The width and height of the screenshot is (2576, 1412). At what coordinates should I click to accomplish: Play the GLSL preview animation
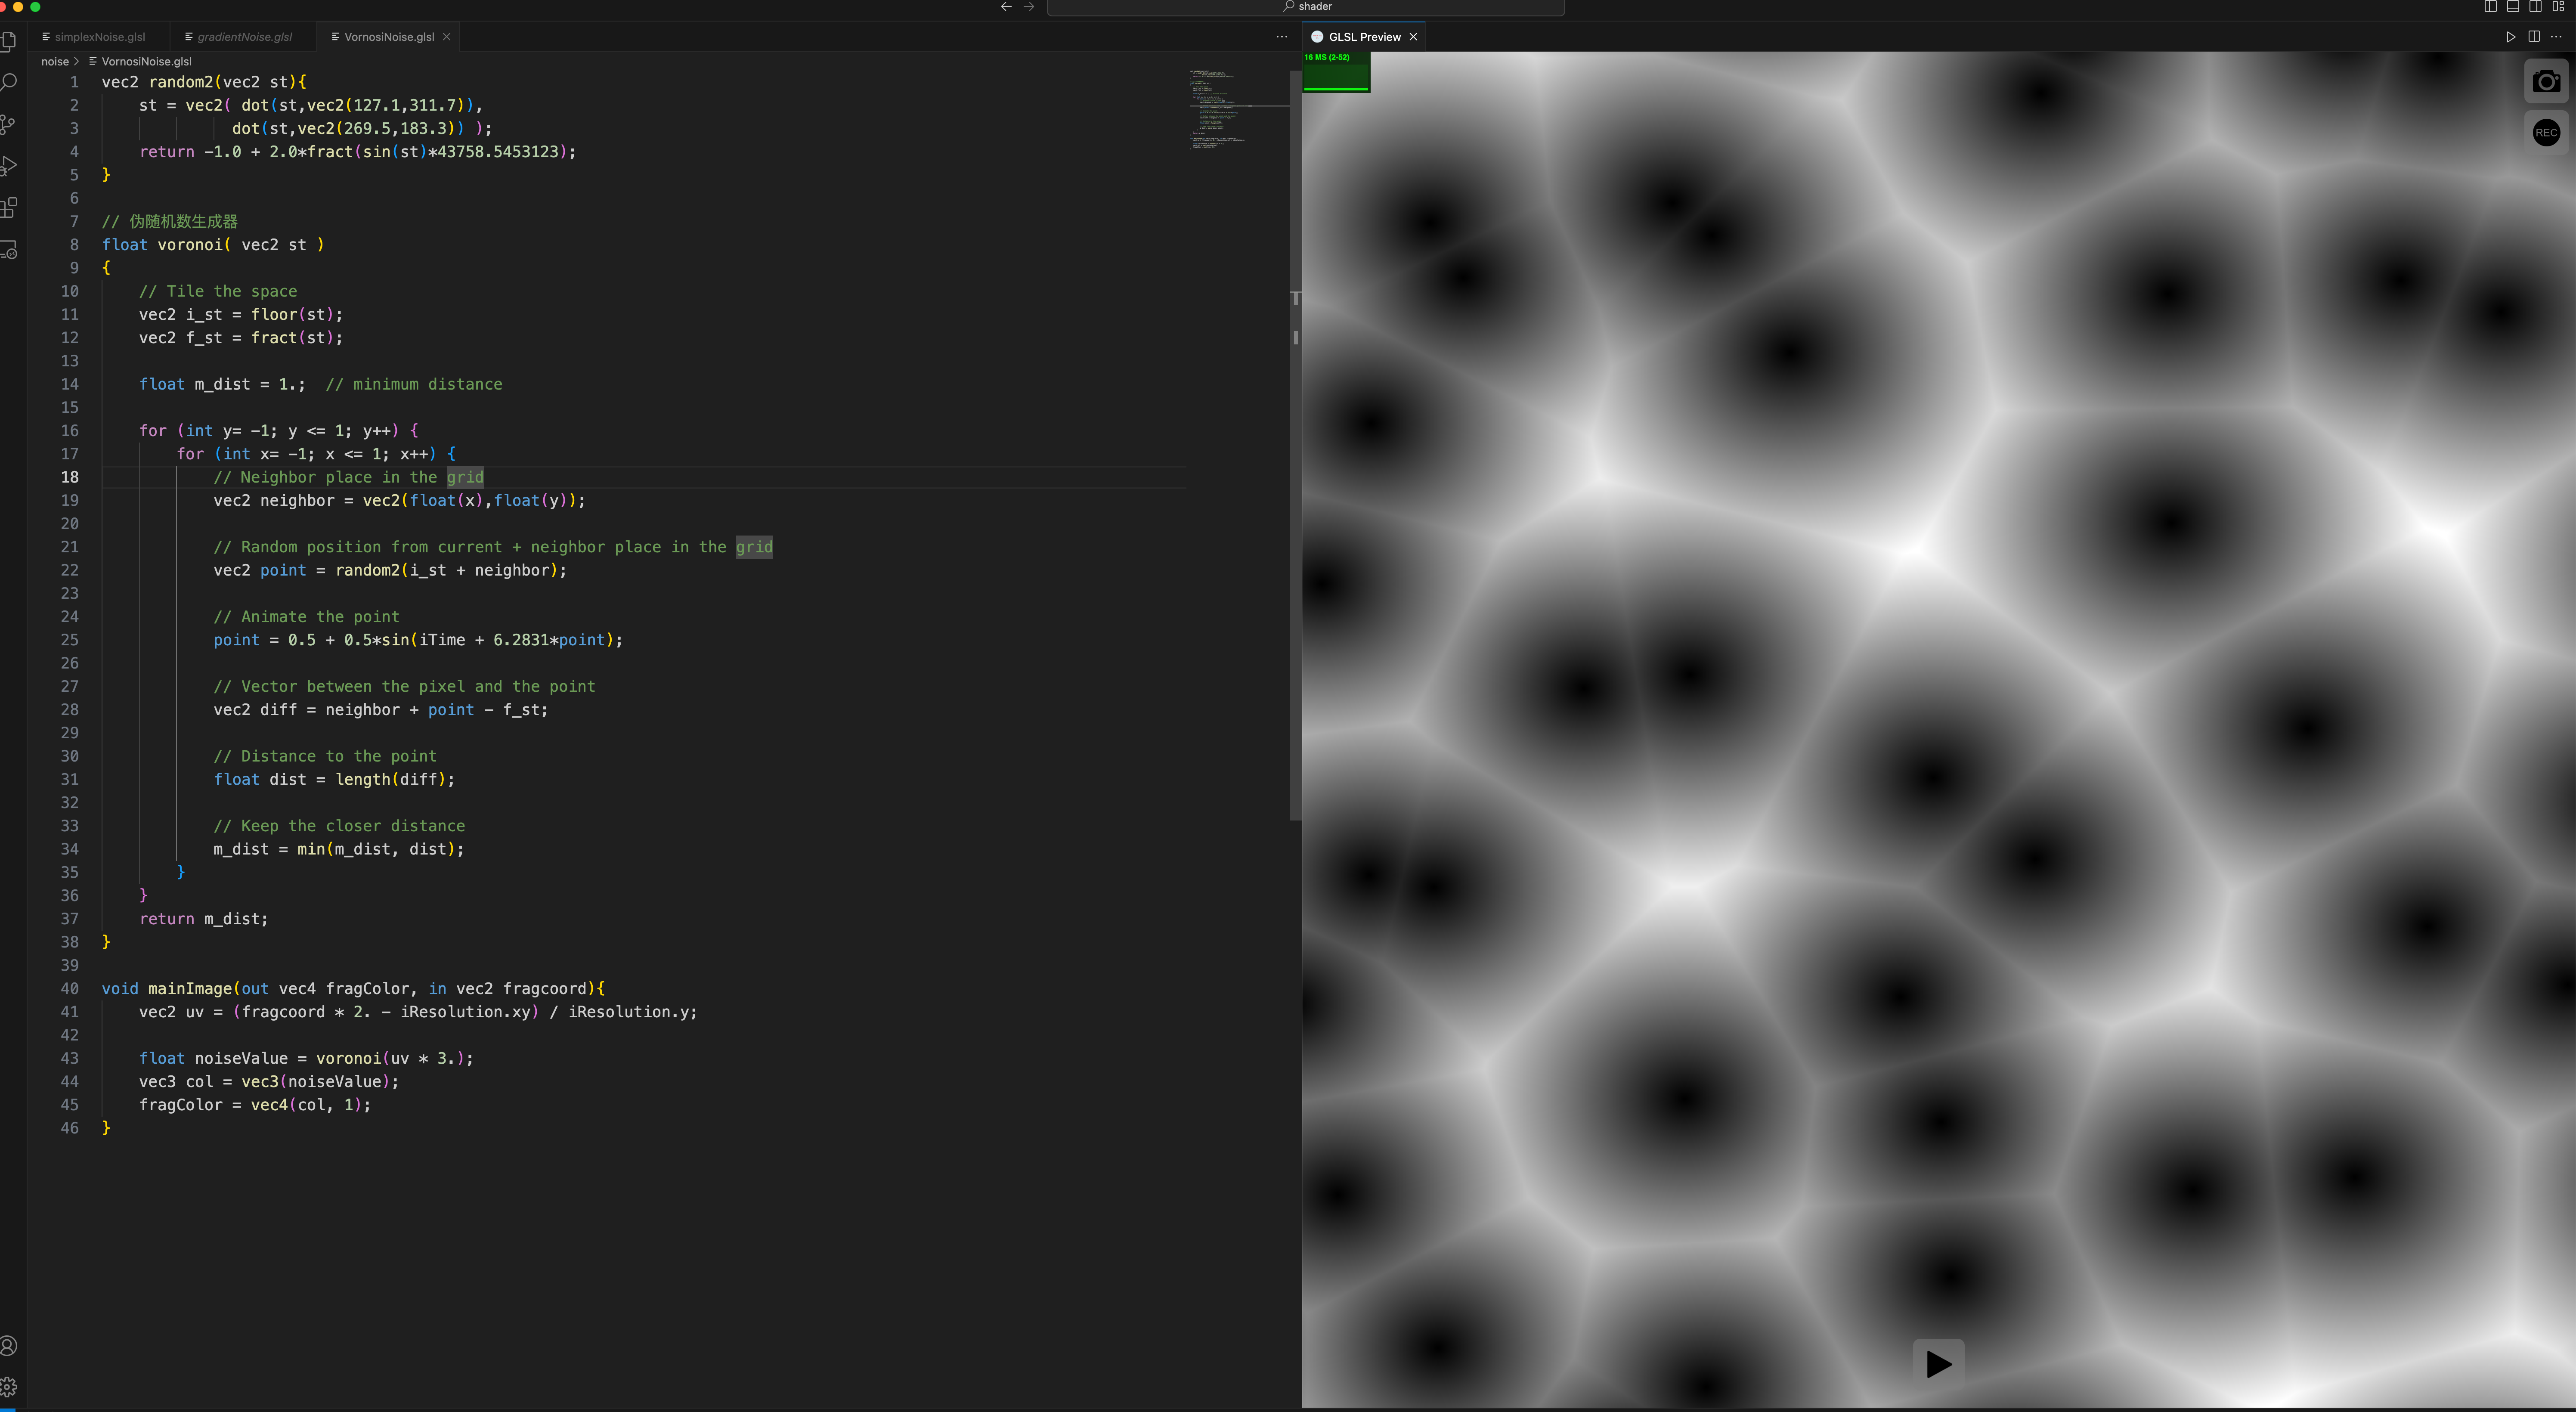point(1938,1363)
